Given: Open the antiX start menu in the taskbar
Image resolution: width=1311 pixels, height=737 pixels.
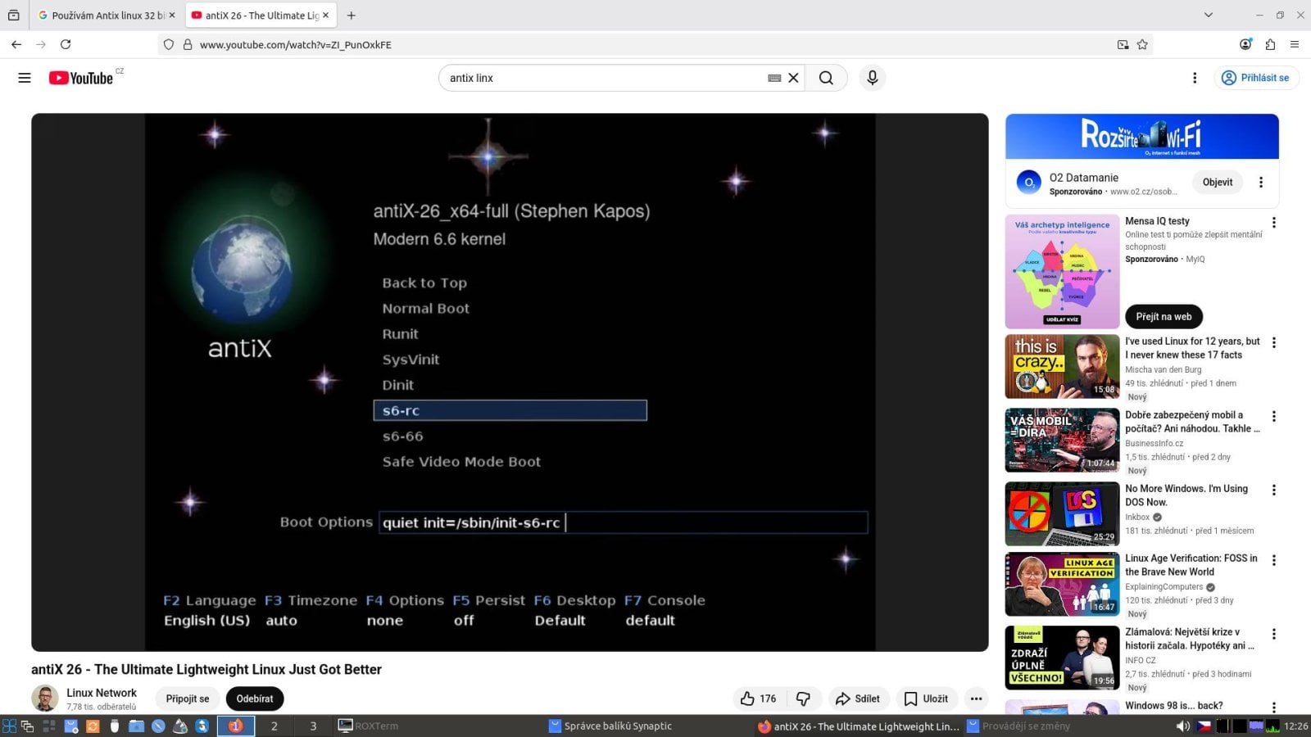Looking at the screenshot, I should pos(10,726).
